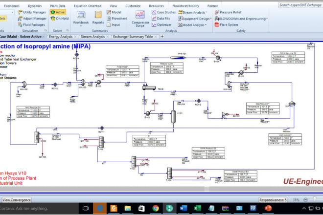Show hidden system tray icons
Image resolution: width=323 pixels, height=215 pixels.
point(304,209)
